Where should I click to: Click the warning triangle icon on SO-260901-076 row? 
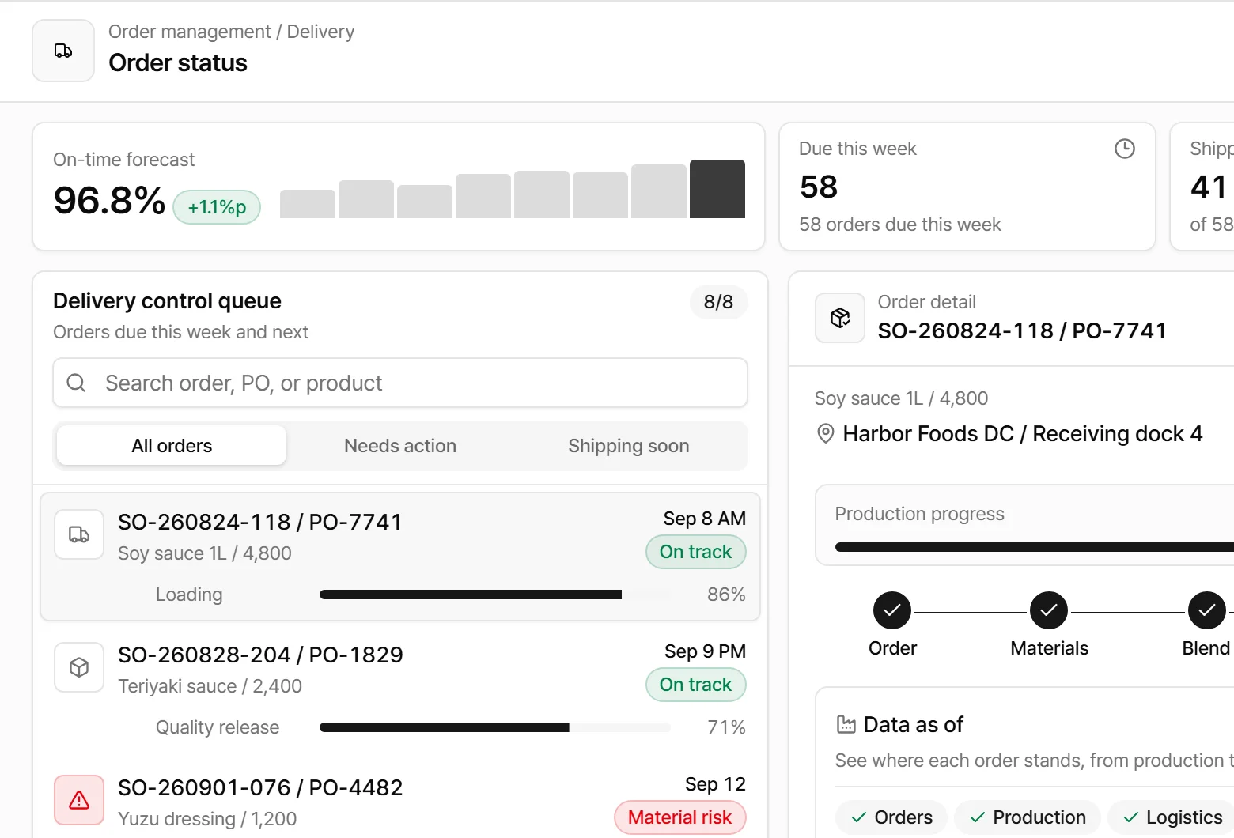point(79,800)
